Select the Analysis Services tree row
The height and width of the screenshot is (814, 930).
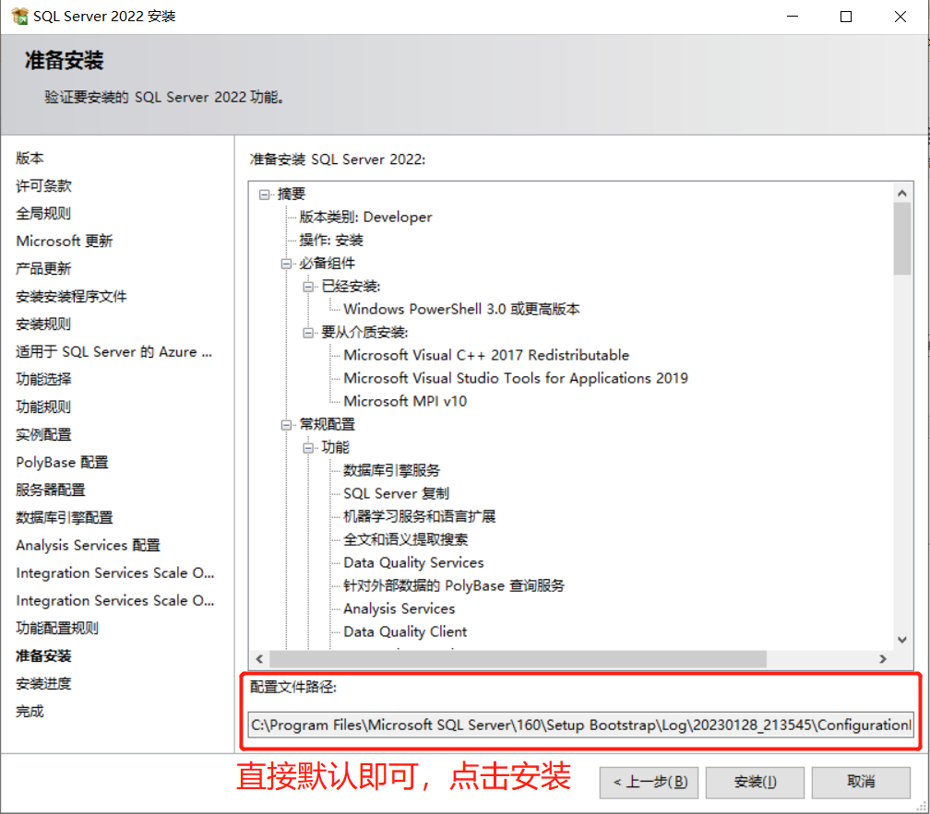pos(399,609)
